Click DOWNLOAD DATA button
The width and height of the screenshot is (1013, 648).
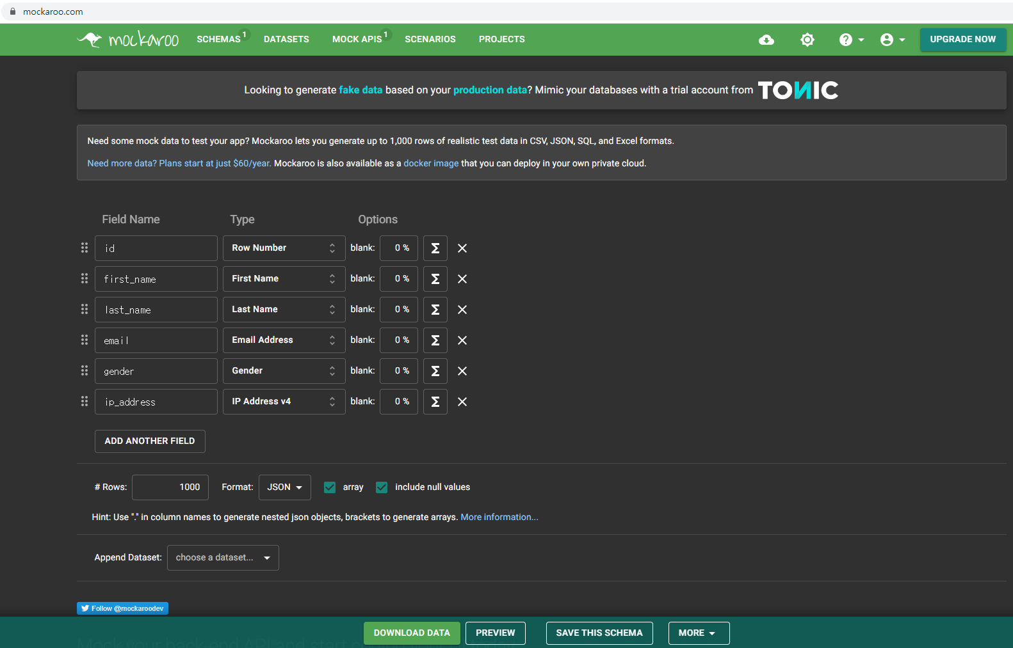(x=412, y=633)
